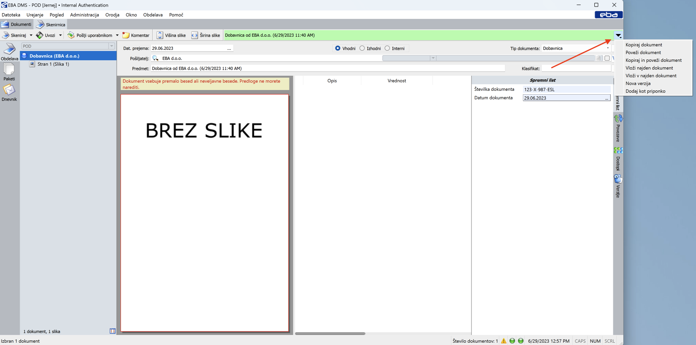The width and height of the screenshot is (696, 345).
Task: Fit image with Širina slike icon
Action: point(194,35)
